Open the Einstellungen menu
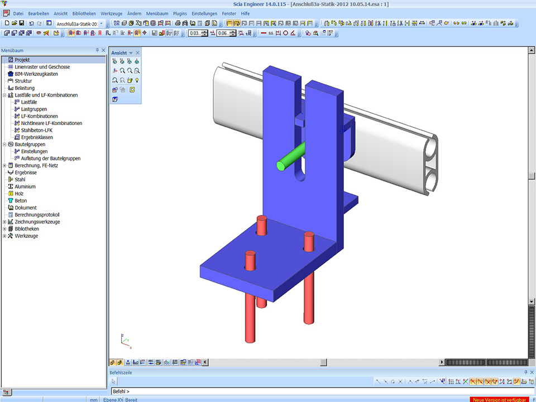 tap(204, 13)
